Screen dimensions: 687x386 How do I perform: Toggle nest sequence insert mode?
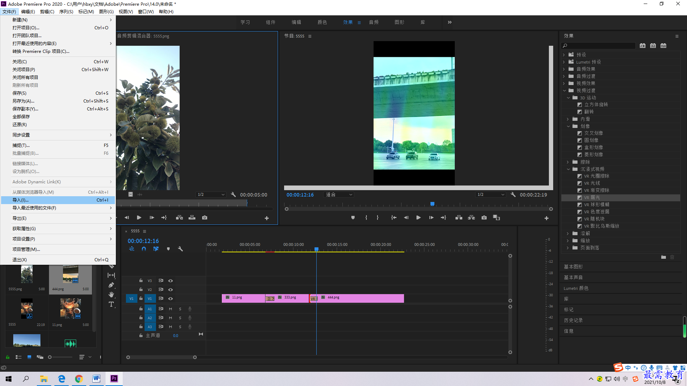tap(132, 249)
